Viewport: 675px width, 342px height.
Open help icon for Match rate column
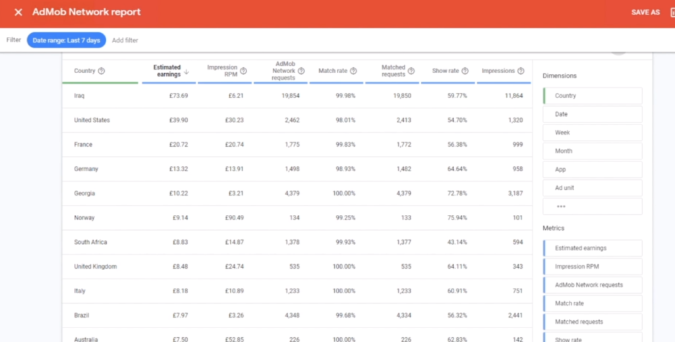click(353, 71)
